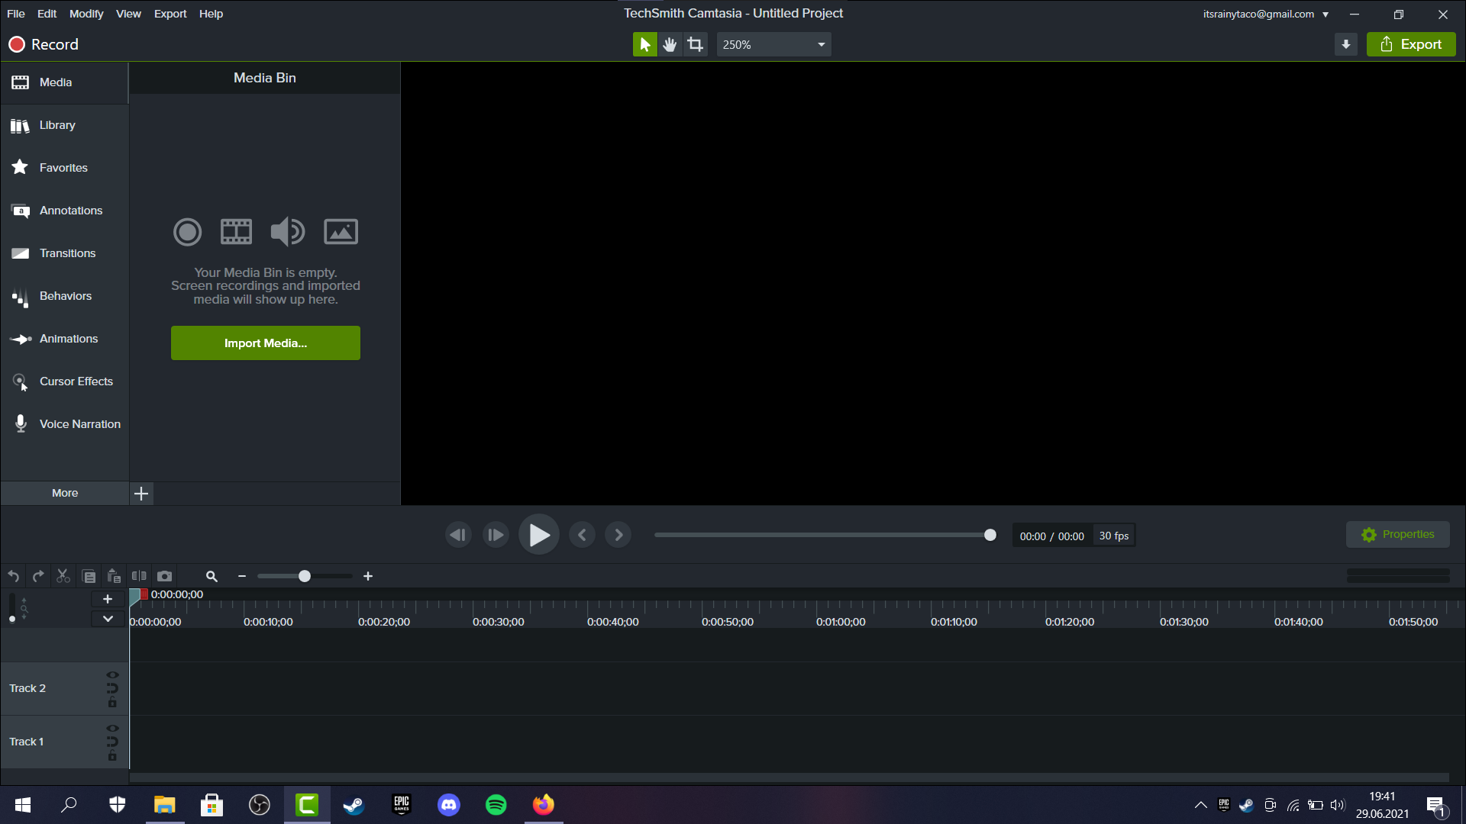
Task: Click the 30 fps frame rate indicator
Action: click(1114, 536)
